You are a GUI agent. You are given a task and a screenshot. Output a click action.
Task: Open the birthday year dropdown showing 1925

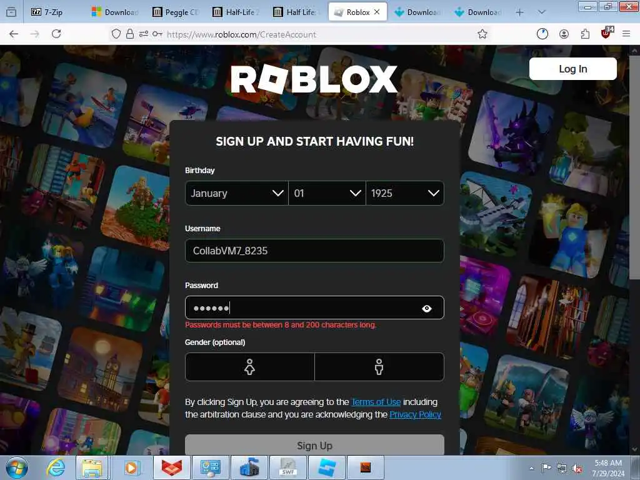(405, 193)
